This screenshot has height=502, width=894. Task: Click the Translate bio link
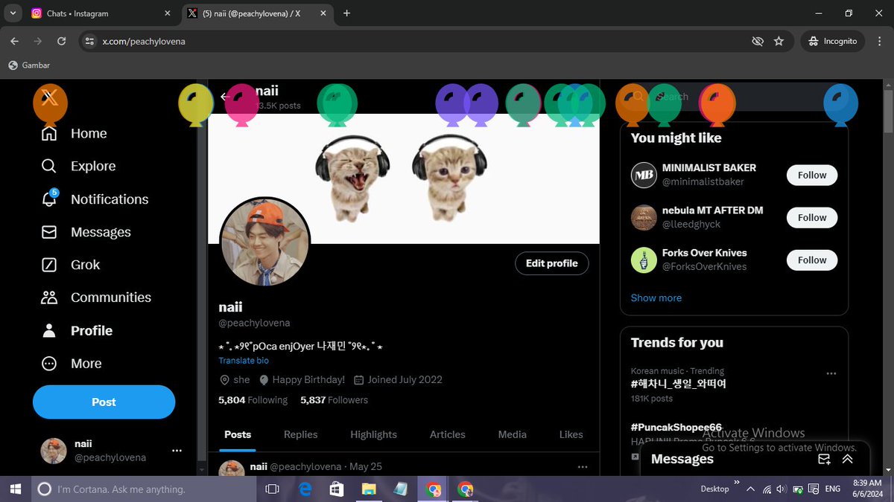click(x=244, y=361)
